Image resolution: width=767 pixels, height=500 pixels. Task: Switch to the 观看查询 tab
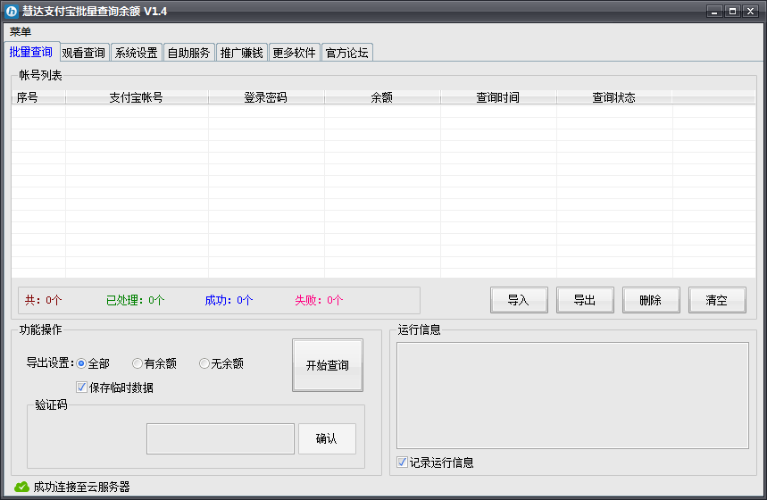click(x=84, y=53)
